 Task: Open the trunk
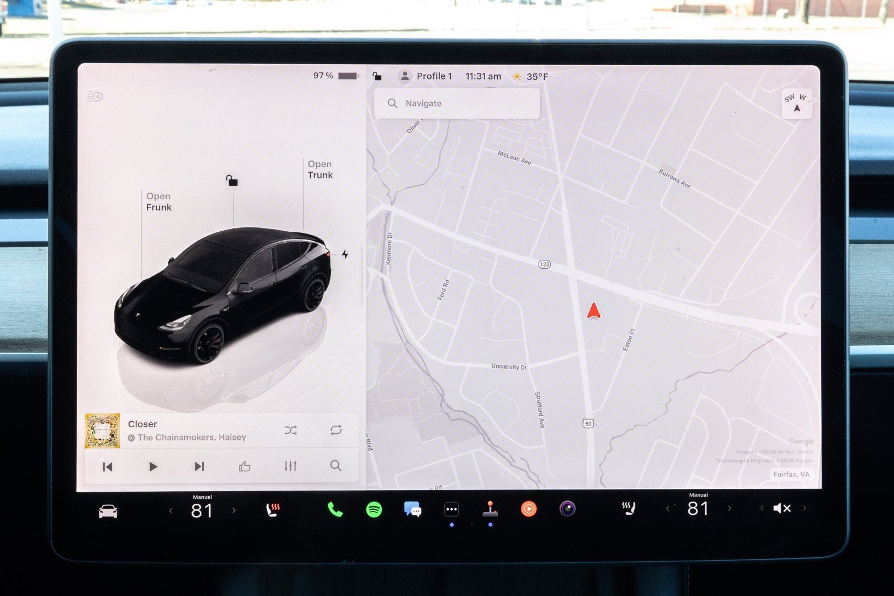coord(320,169)
